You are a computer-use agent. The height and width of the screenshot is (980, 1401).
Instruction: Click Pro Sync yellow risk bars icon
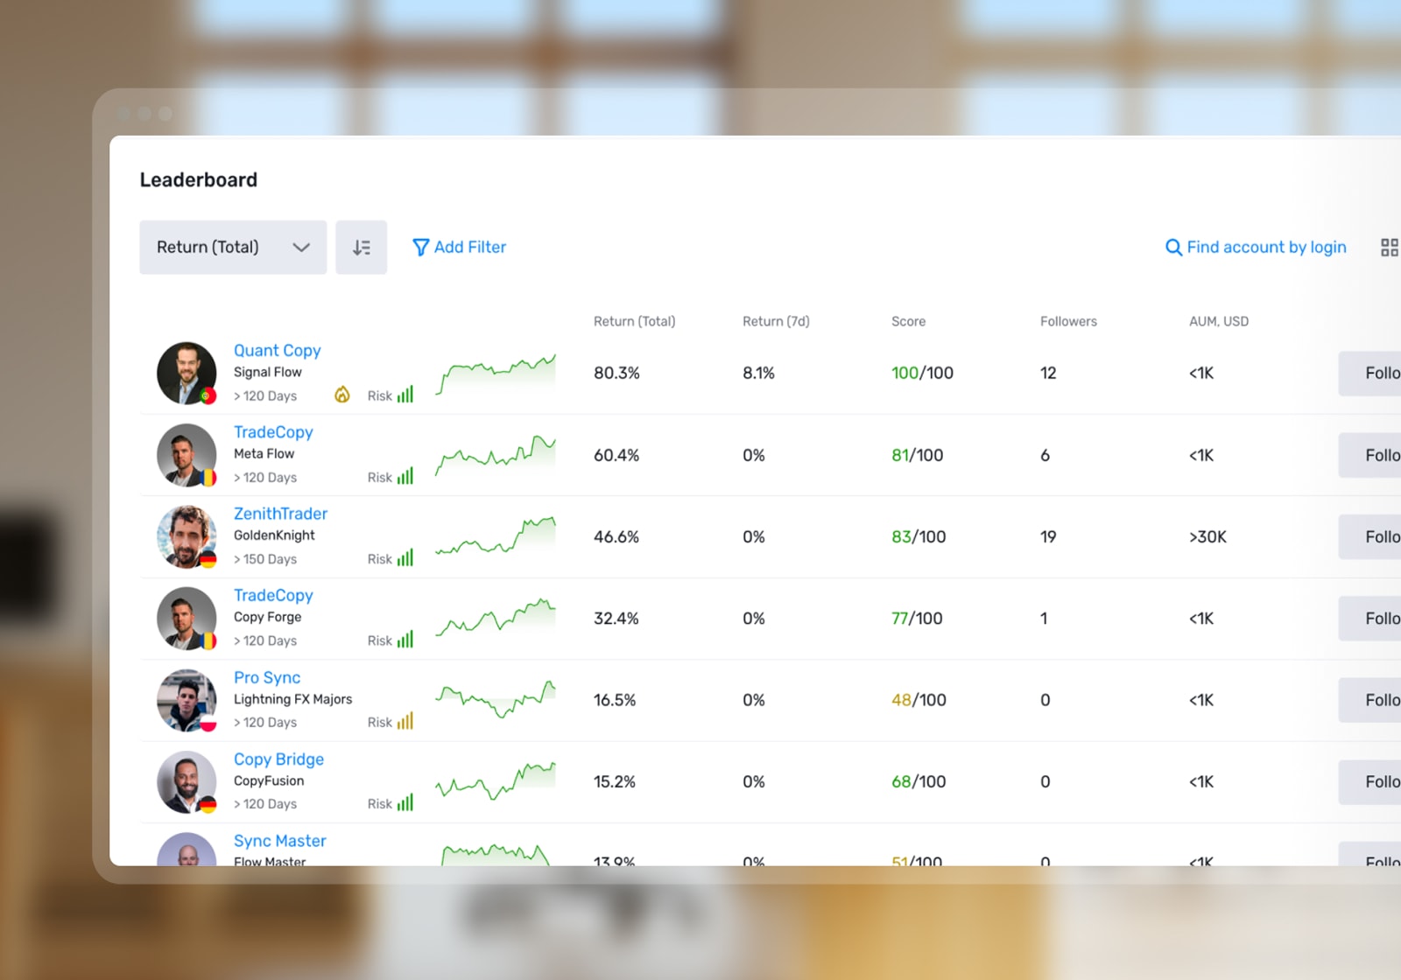405,722
